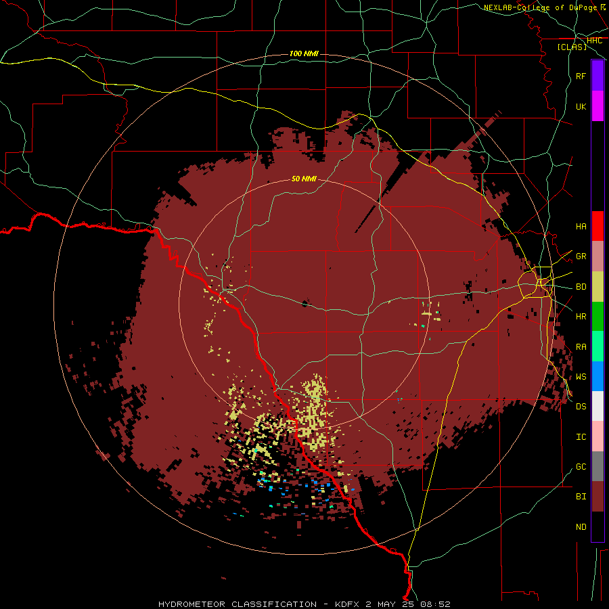Click the KDFX radar site identifier
The height and width of the screenshot is (609, 609).
coord(348,604)
